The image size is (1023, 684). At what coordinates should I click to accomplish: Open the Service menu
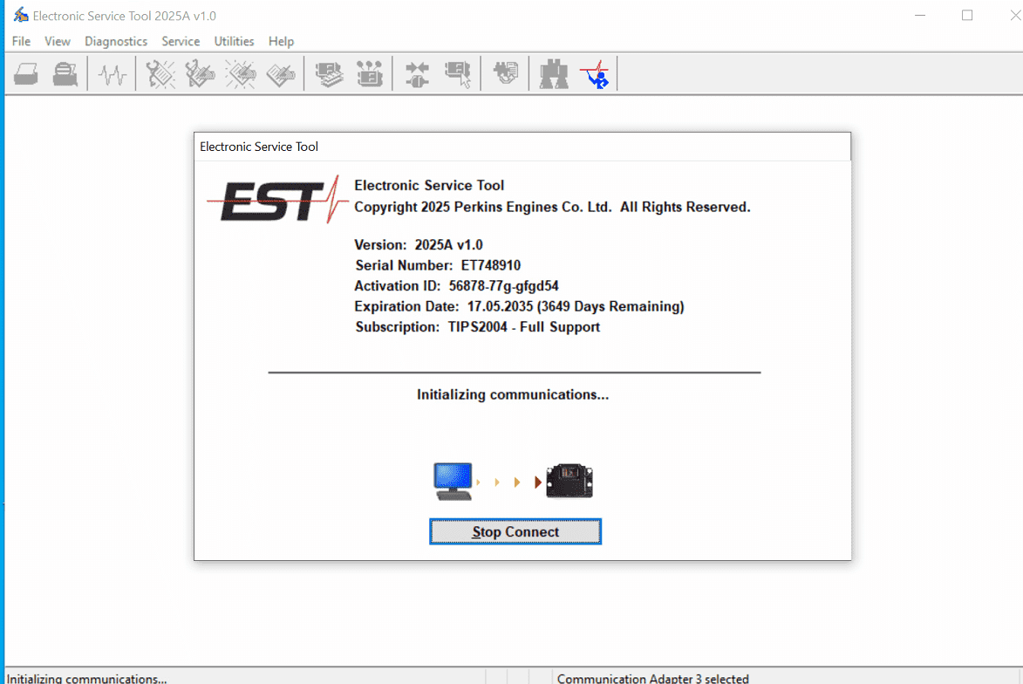tap(181, 41)
